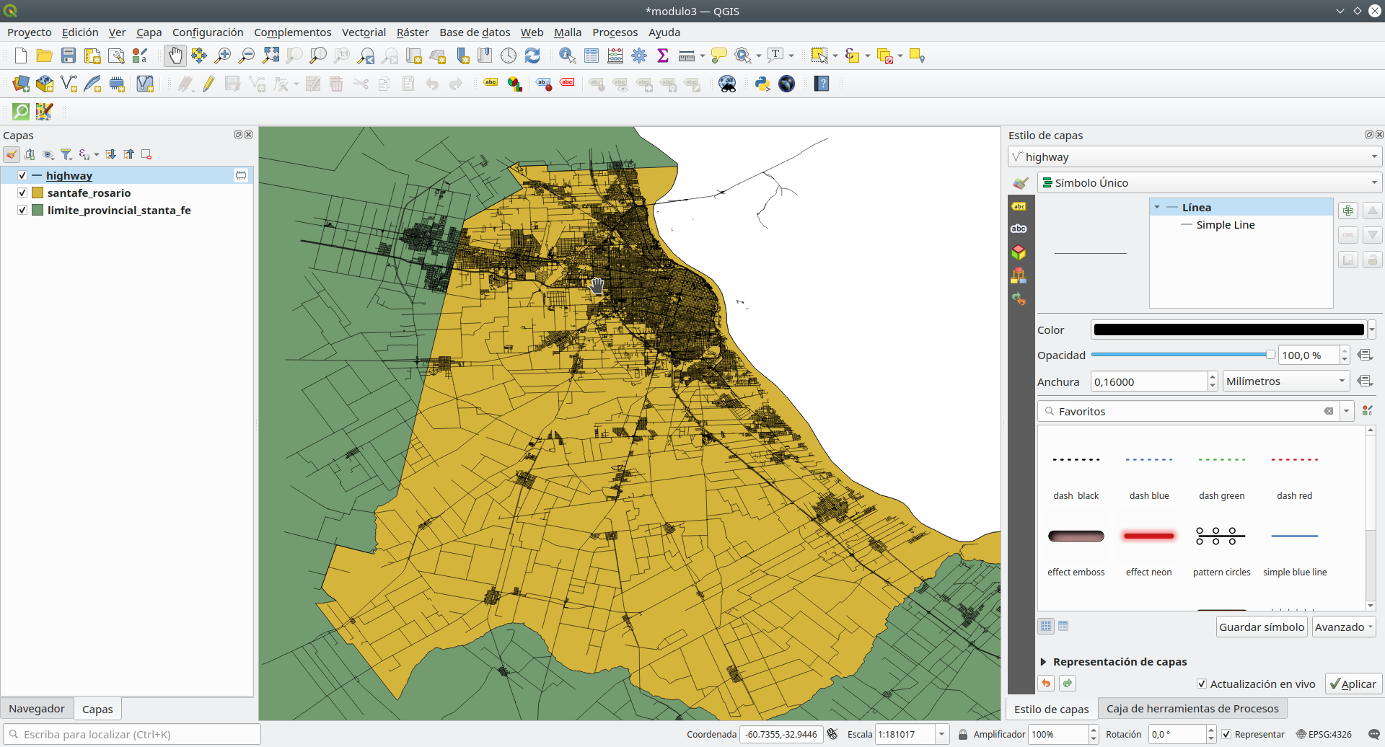
Task: Save project using the floppy disk icon
Action: (69, 56)
